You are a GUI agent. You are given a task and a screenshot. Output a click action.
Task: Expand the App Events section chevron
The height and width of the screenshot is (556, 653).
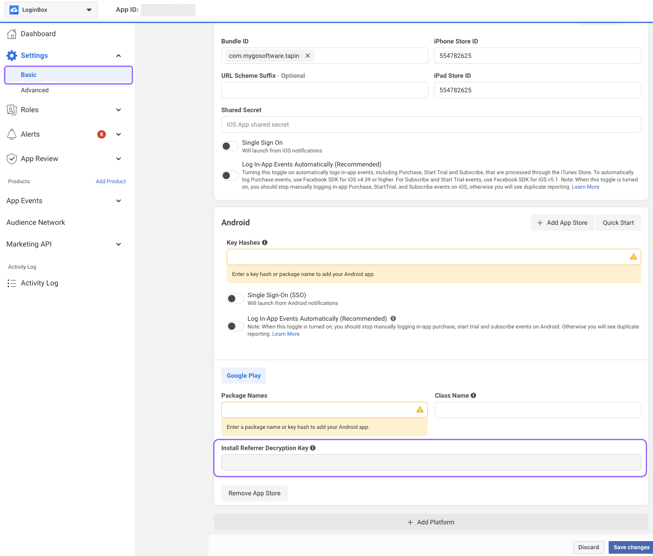coord(119,201)
